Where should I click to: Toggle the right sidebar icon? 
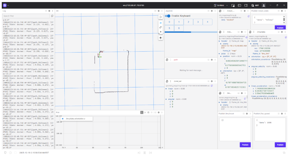click(245, 5)
